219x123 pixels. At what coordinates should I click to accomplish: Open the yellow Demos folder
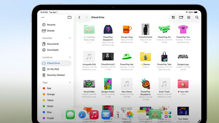tap(145, 57)
